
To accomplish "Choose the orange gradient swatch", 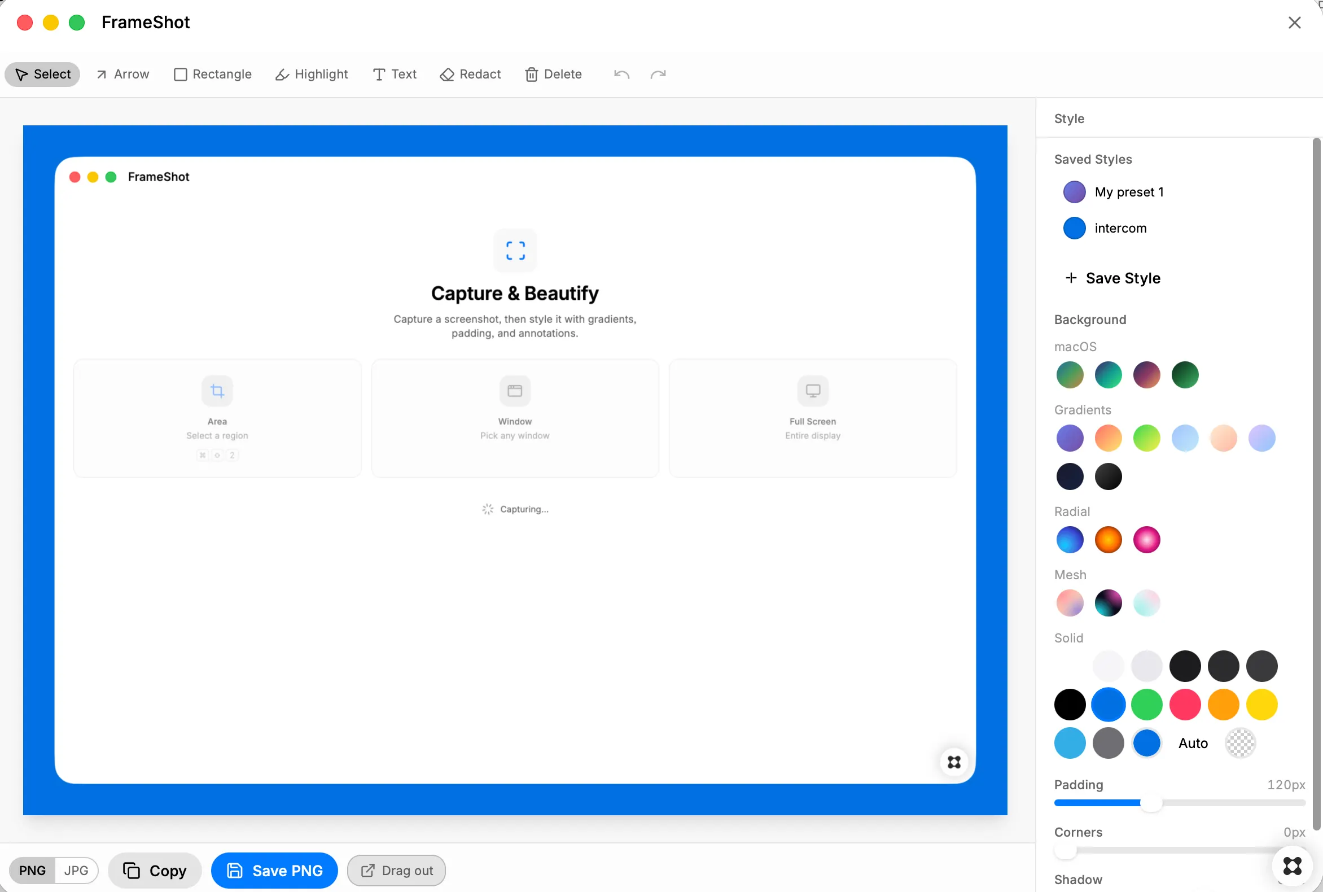I will click(x=1109, y=438).
